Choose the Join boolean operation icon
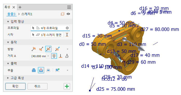181x95 pixels. pyautogui.click(x=34, y=70)
